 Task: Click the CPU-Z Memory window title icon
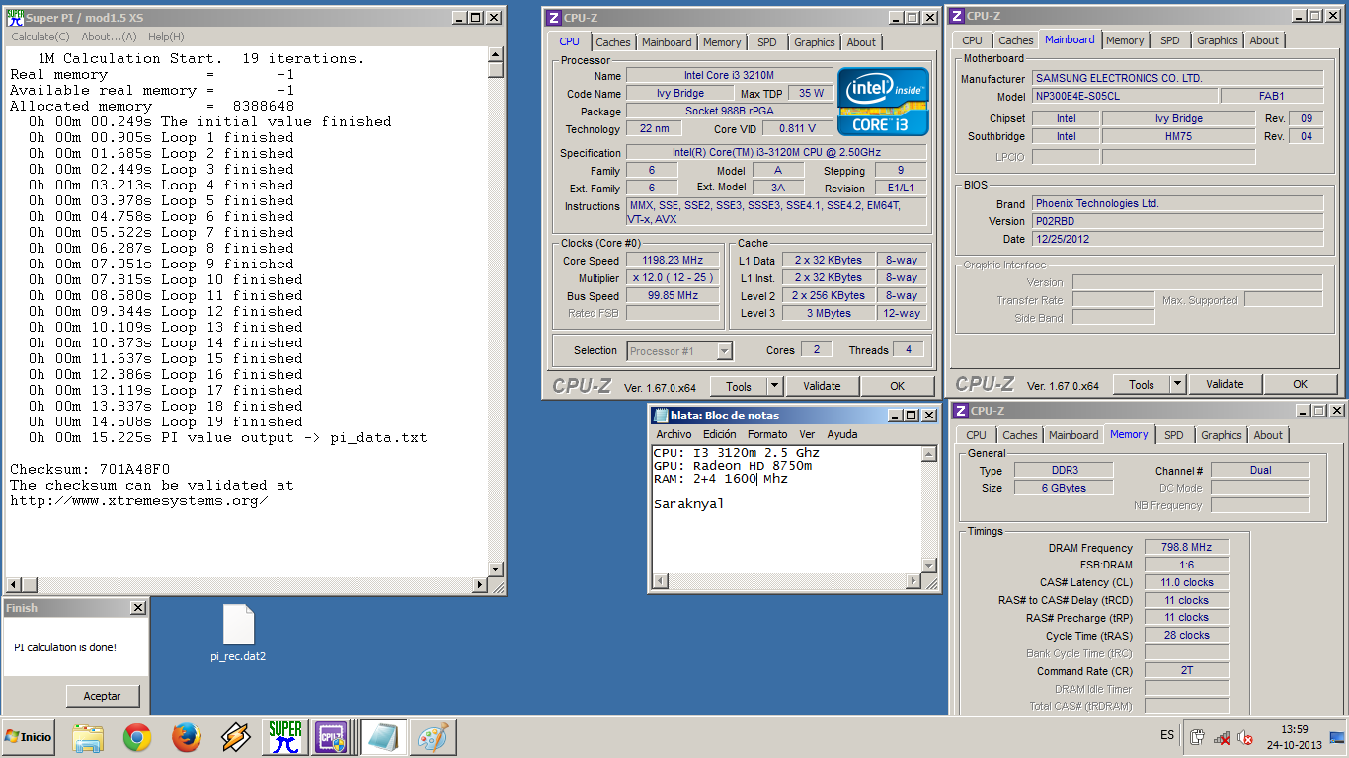pyautogui.click(x=961, y=411)
